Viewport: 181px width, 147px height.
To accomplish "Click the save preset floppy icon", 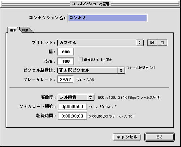I will (152, 43).
